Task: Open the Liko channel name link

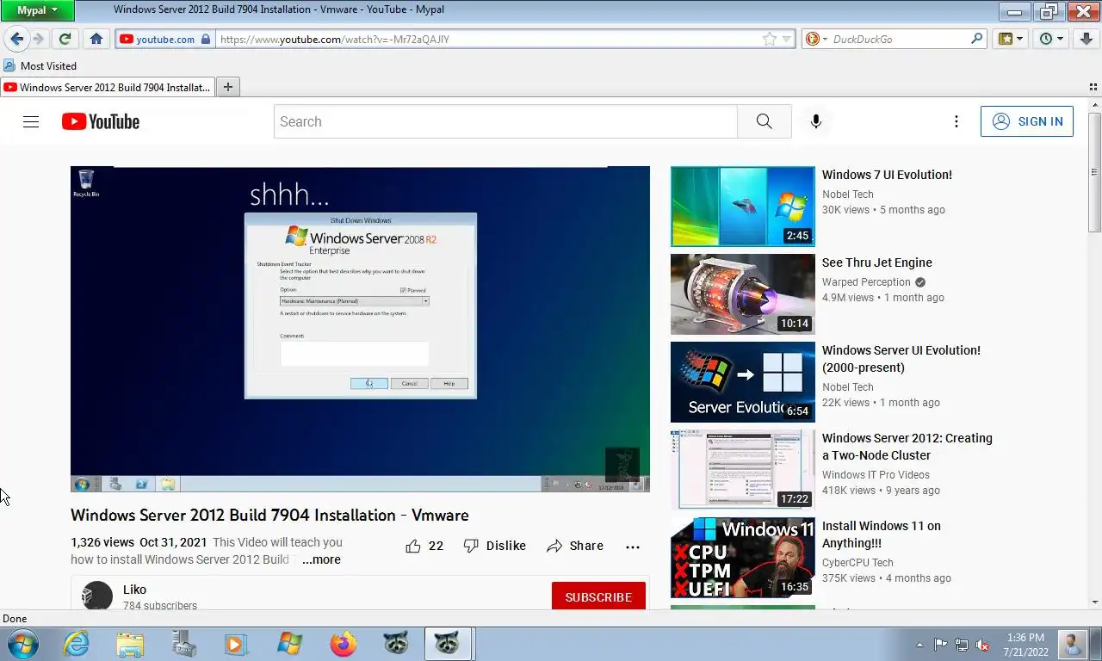Action: [134, 590]
